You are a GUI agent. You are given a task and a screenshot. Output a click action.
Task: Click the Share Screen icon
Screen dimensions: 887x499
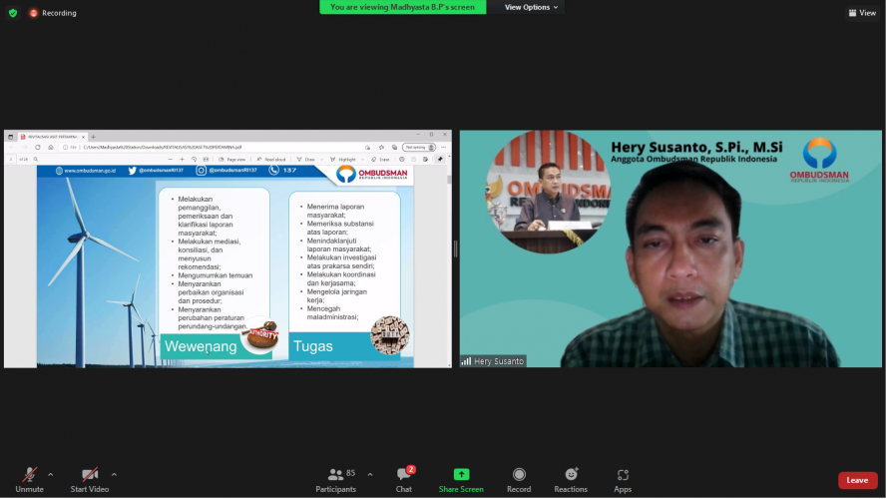pyautogui.click(x=461, y=476)
